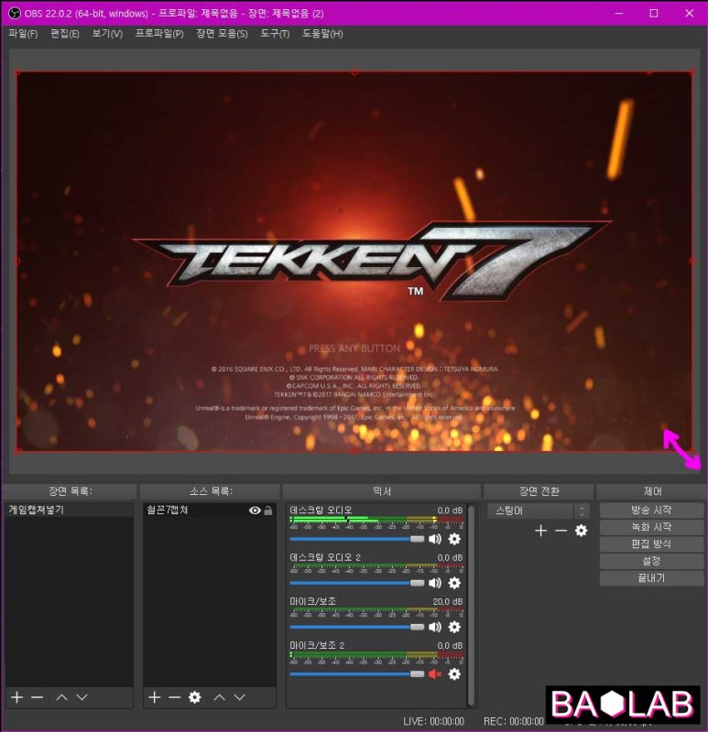
Task: Mute the 마이크/보조 channel
Action: pyautogui.click(x=435, y=627)
